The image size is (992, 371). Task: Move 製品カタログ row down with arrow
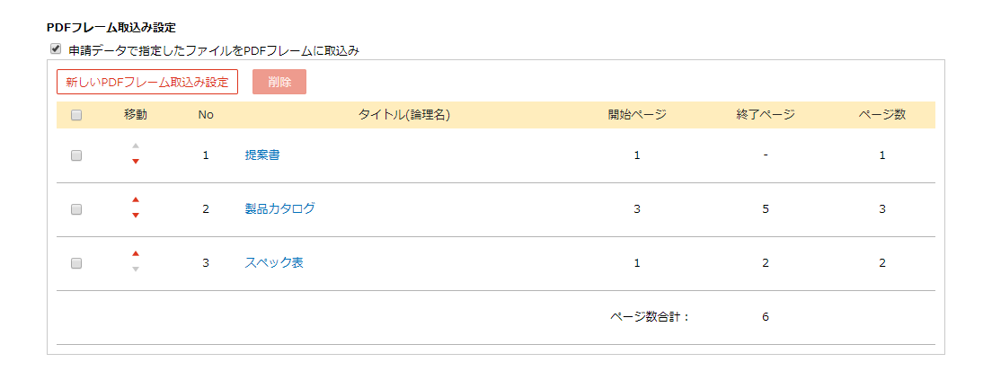pyautogui.click(x=136, y=216)
